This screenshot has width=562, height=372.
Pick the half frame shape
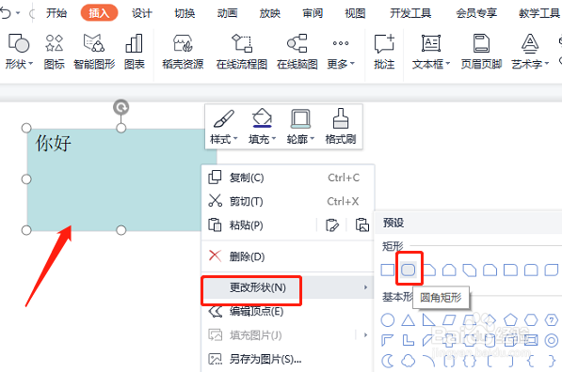pos(388,340)
